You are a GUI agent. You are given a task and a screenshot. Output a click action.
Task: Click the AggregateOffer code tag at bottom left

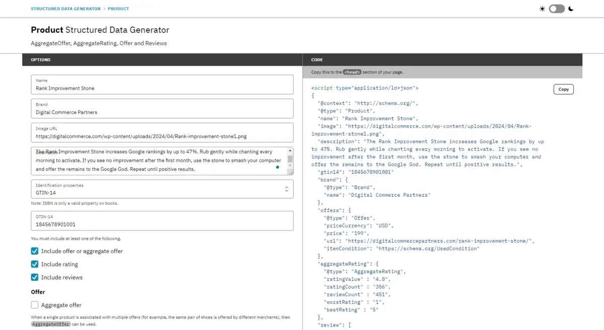pos(50,324)
